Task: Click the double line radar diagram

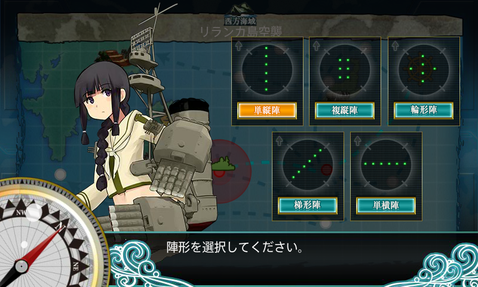Action: pos(345,69)
